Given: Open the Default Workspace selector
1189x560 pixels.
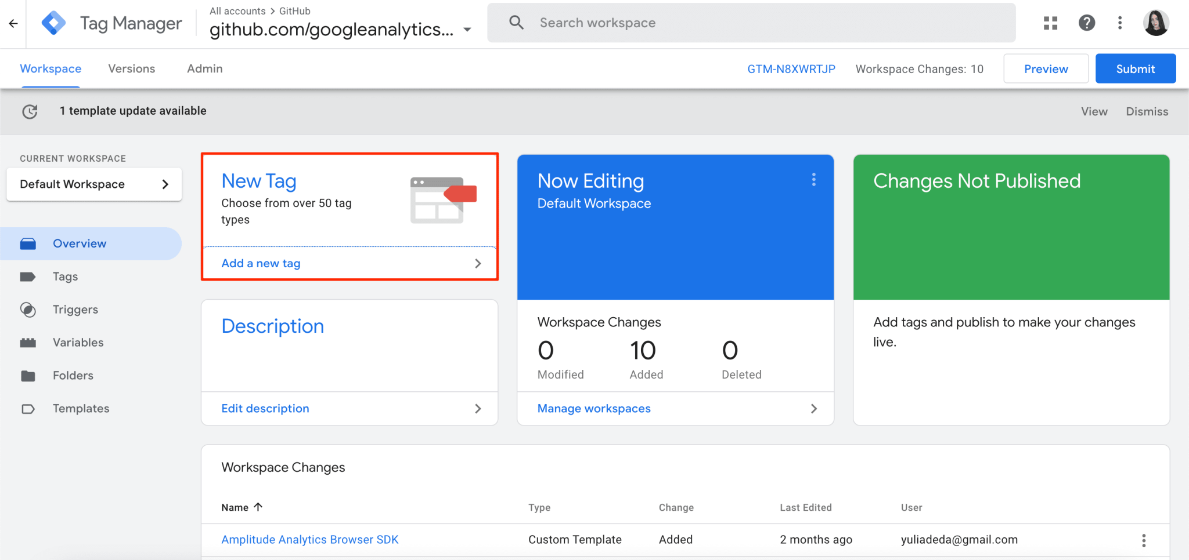Looking at the screenshot, I should coord(94,184).
